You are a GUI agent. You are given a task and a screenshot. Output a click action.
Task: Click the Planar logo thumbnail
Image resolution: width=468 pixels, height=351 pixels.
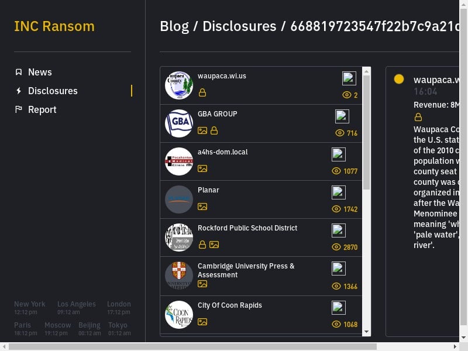pos(179,199)
